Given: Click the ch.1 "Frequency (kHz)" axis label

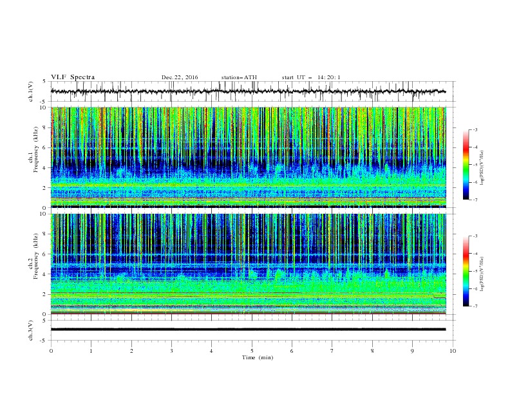Looking at the screenshot, I should (x=35, y=149).
